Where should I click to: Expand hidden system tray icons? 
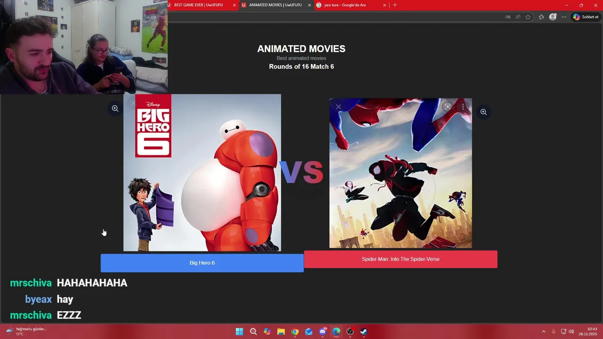543,331
